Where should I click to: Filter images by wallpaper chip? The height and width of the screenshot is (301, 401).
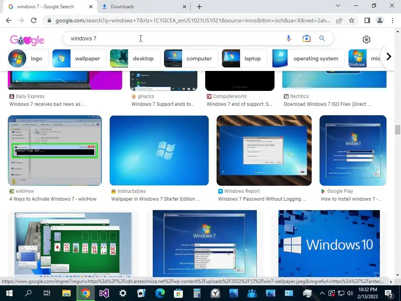(x=79, y=58)
